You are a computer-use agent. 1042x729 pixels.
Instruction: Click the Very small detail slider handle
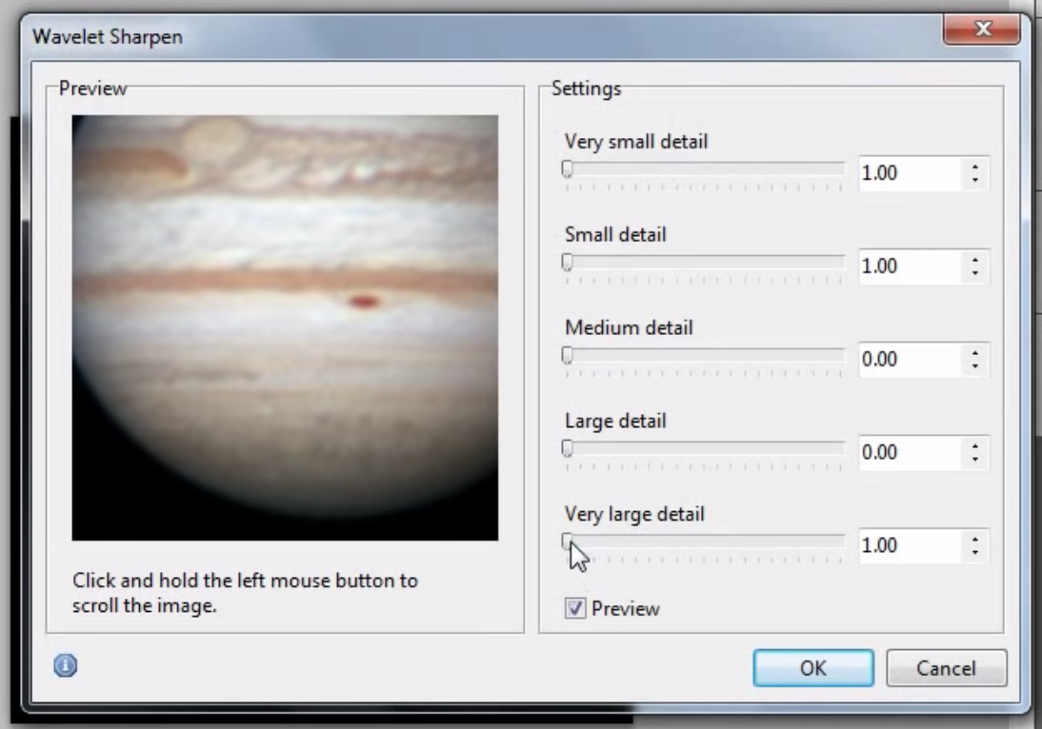point(568,169)
